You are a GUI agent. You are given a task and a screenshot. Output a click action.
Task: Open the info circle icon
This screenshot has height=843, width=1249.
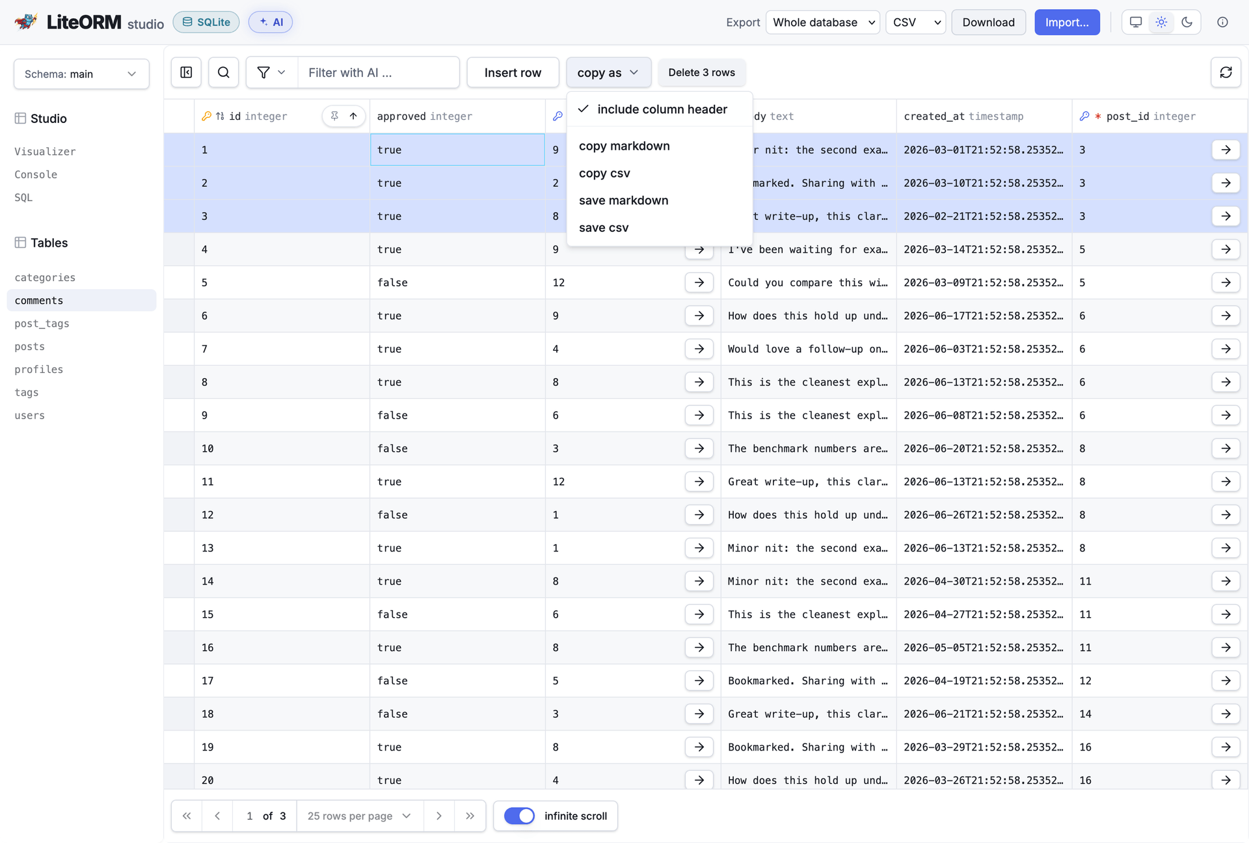(1222, 22)
